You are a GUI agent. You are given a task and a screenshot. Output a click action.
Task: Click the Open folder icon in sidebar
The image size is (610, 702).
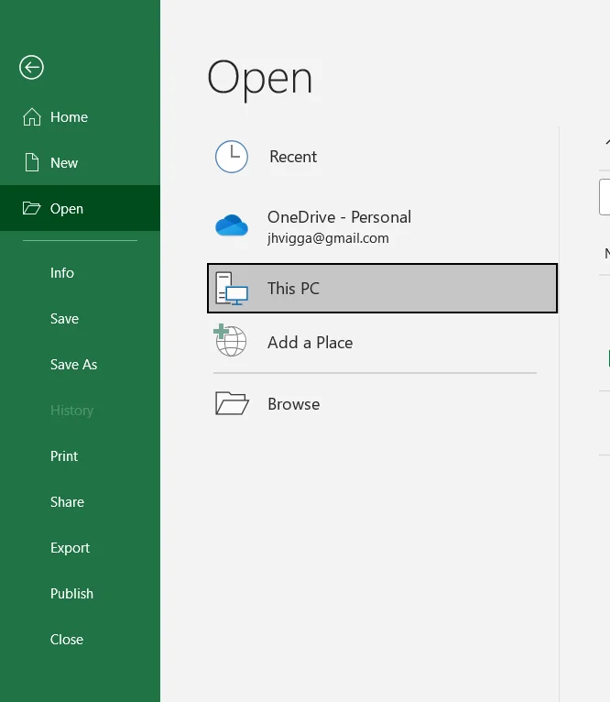tap(32, 208)
